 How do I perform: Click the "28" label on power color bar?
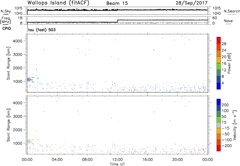pyautogui.click(x=224, y=44)
